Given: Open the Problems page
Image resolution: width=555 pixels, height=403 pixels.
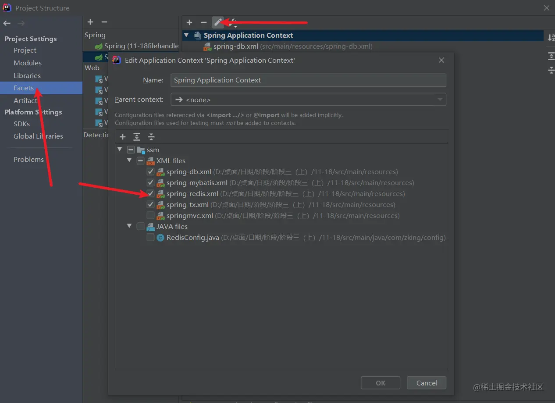Looking at the screenshot, I should 28,160.
